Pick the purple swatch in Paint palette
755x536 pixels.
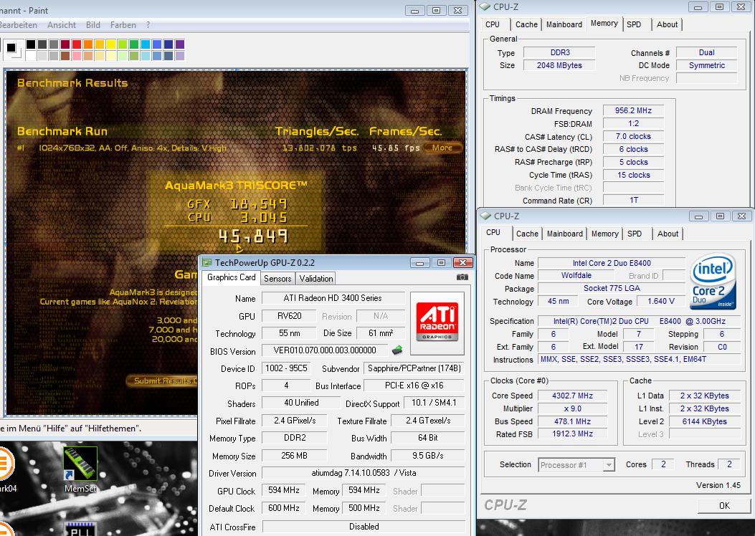179,44
